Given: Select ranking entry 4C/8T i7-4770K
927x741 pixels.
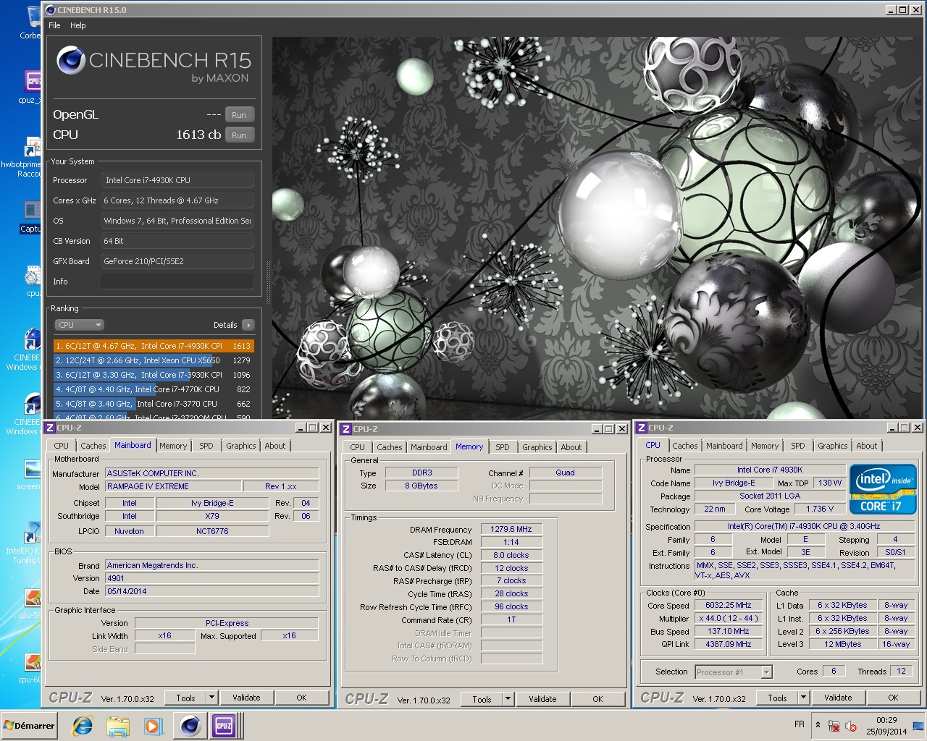Looking at the screenshot, I should click(154, 389).
